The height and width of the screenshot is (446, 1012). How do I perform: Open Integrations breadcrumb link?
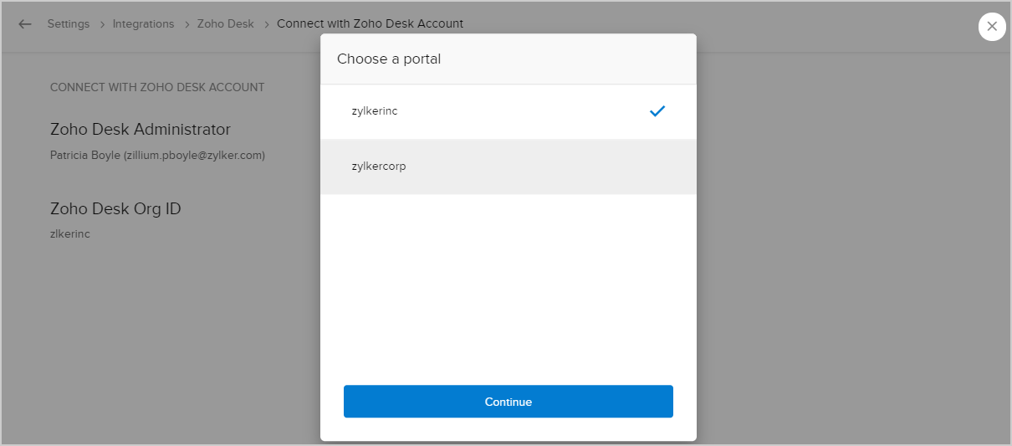coord(143,24)
